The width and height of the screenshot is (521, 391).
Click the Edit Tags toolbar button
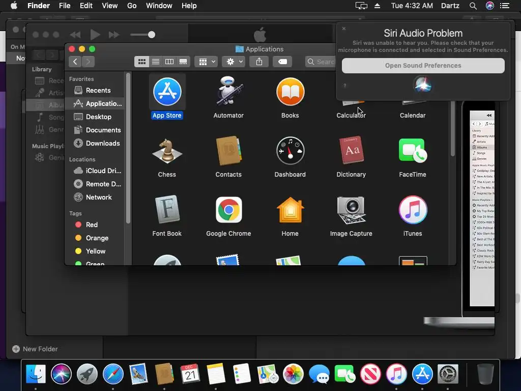tap(282, 62)
